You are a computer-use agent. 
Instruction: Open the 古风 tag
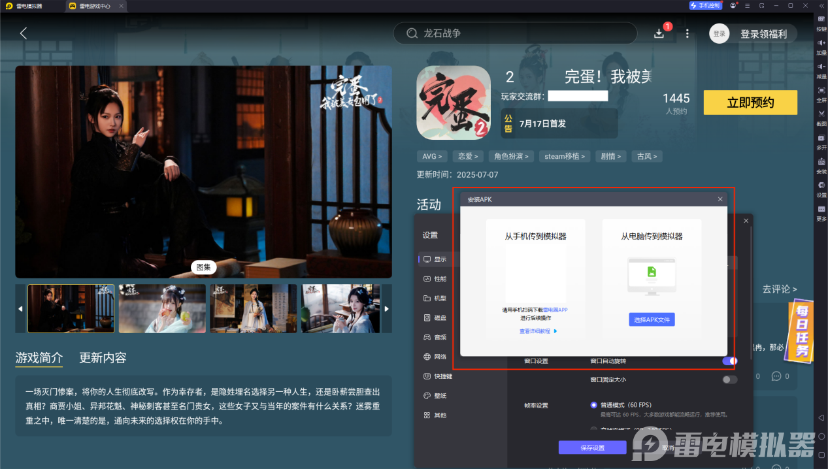tap(647, 156)
